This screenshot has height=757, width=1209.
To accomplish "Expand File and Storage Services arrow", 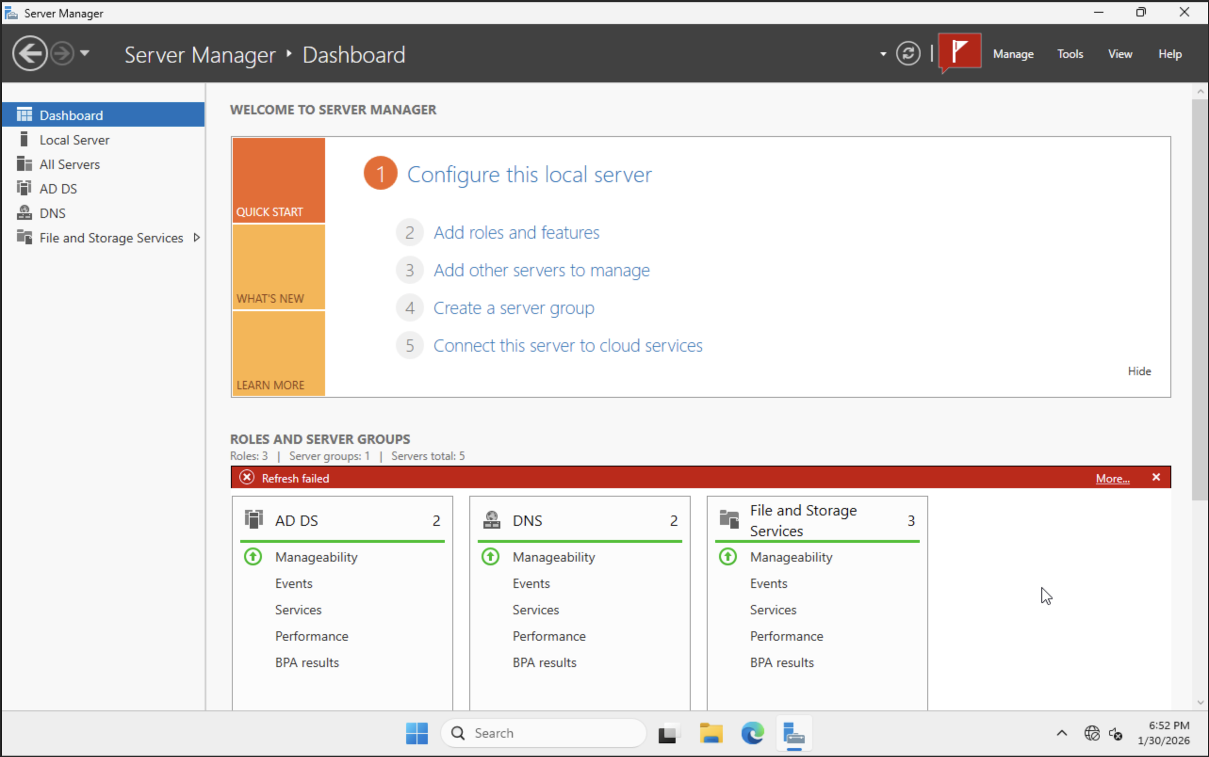I will coord(196,238).
